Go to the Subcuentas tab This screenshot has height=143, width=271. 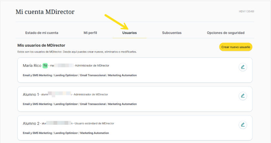pyautogui.click(x=172, y=33)
